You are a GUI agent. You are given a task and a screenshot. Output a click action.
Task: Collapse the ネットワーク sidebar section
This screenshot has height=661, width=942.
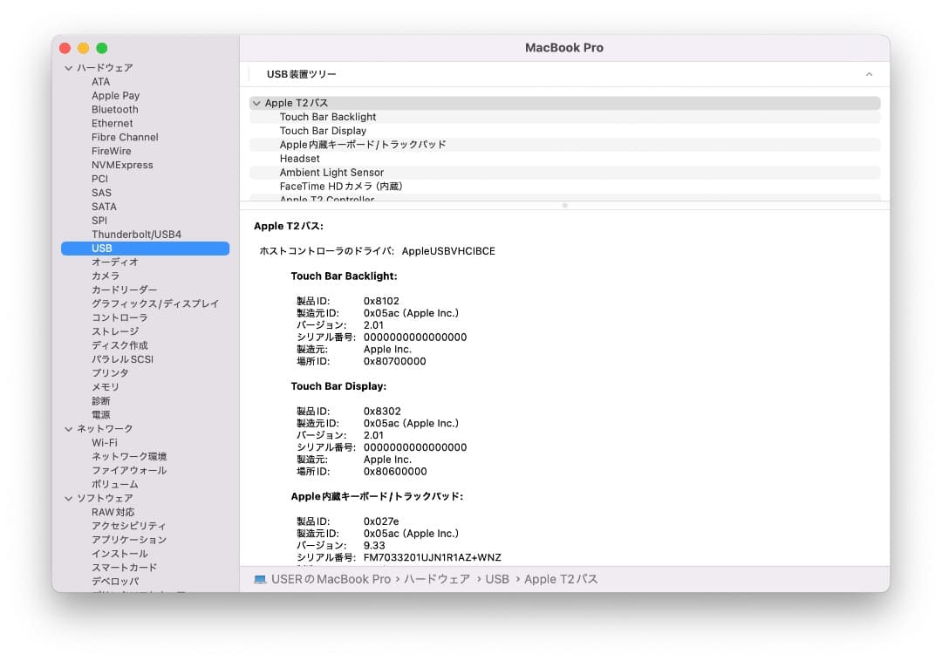pyautogui.click(x=68, y=428)
